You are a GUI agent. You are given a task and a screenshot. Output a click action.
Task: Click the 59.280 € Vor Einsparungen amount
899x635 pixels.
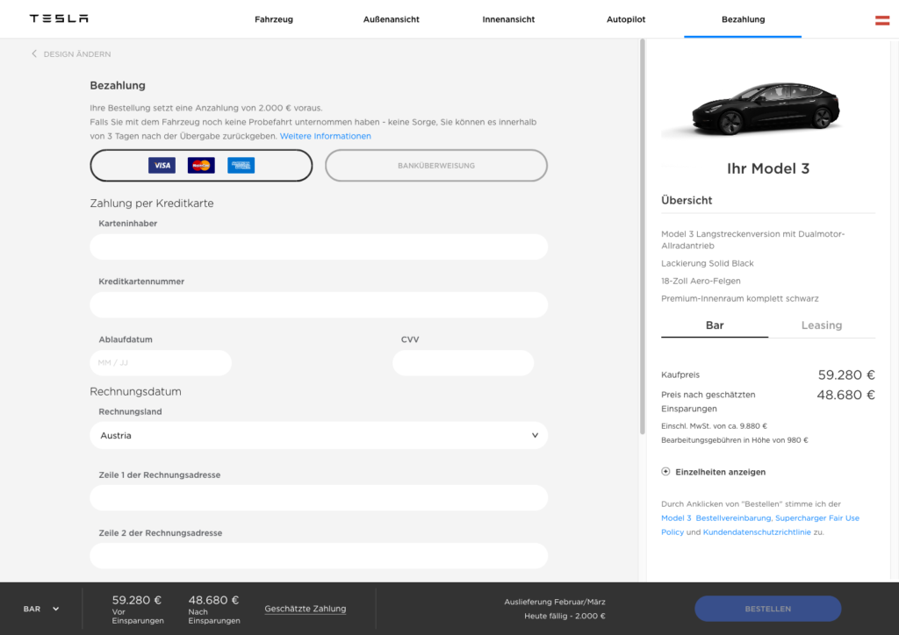click(136, 600)
